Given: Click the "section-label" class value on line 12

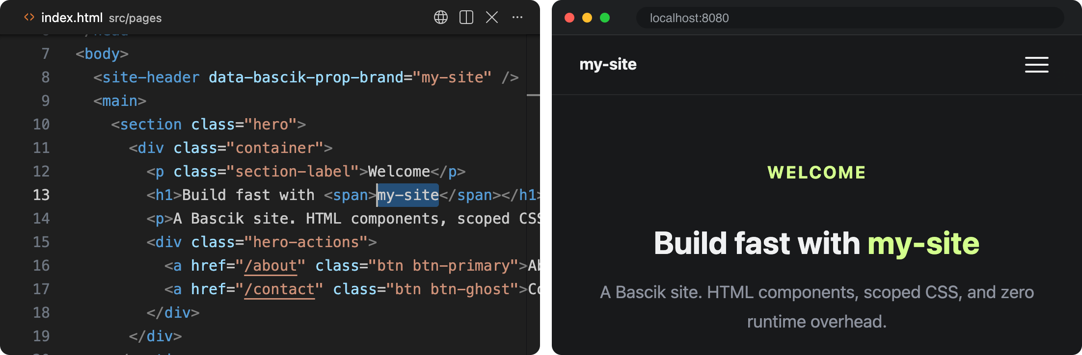Looking at the screenshot, I should 293,172.
